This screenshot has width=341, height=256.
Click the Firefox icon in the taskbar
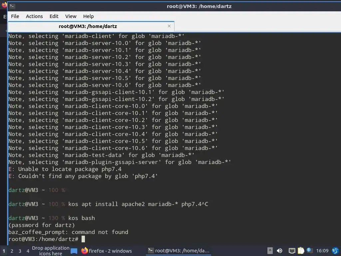(84, 251)
